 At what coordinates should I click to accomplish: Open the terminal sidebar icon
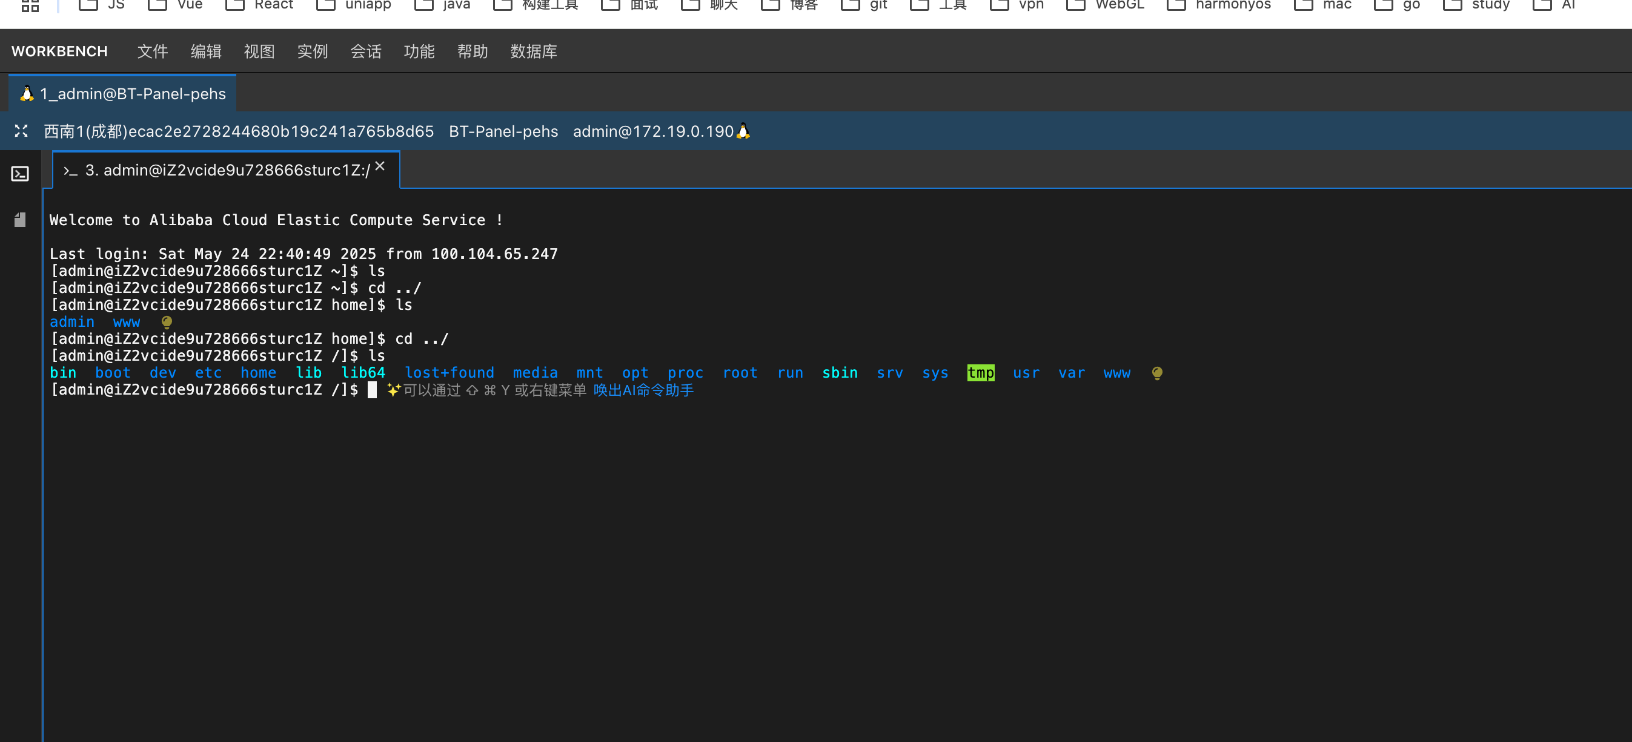[x=20, y=173]
